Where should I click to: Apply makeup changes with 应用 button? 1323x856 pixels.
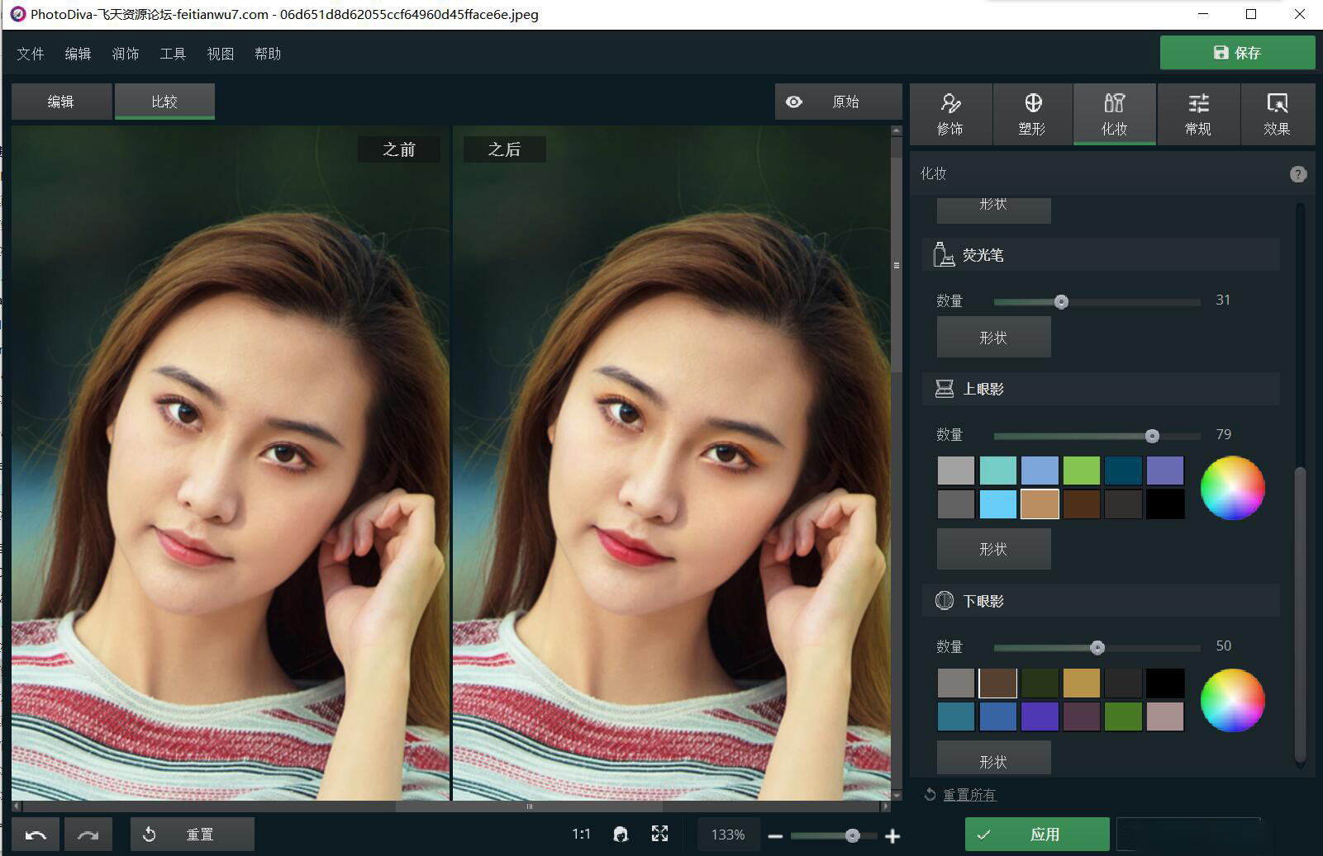pyautogui.click(x=1038, y=834)
